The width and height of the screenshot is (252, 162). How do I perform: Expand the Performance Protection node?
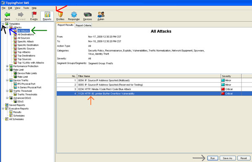[x=7, y=66]
